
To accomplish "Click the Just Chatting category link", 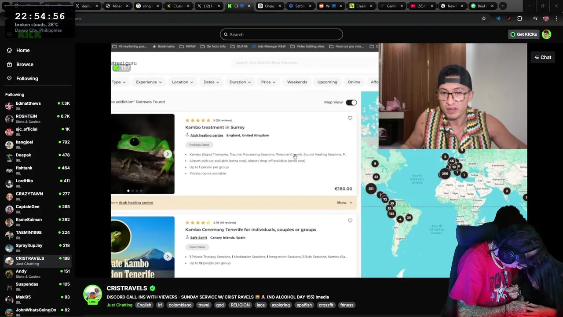I will click(x=119, y=305).
